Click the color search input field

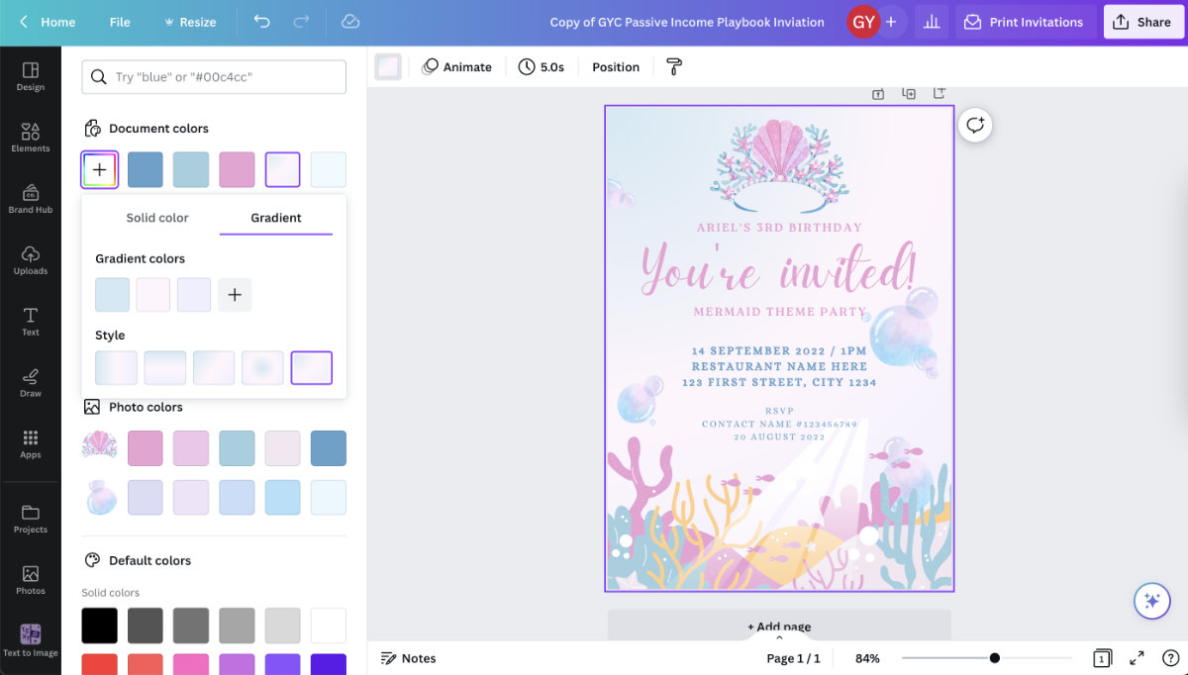pos(214,77)
